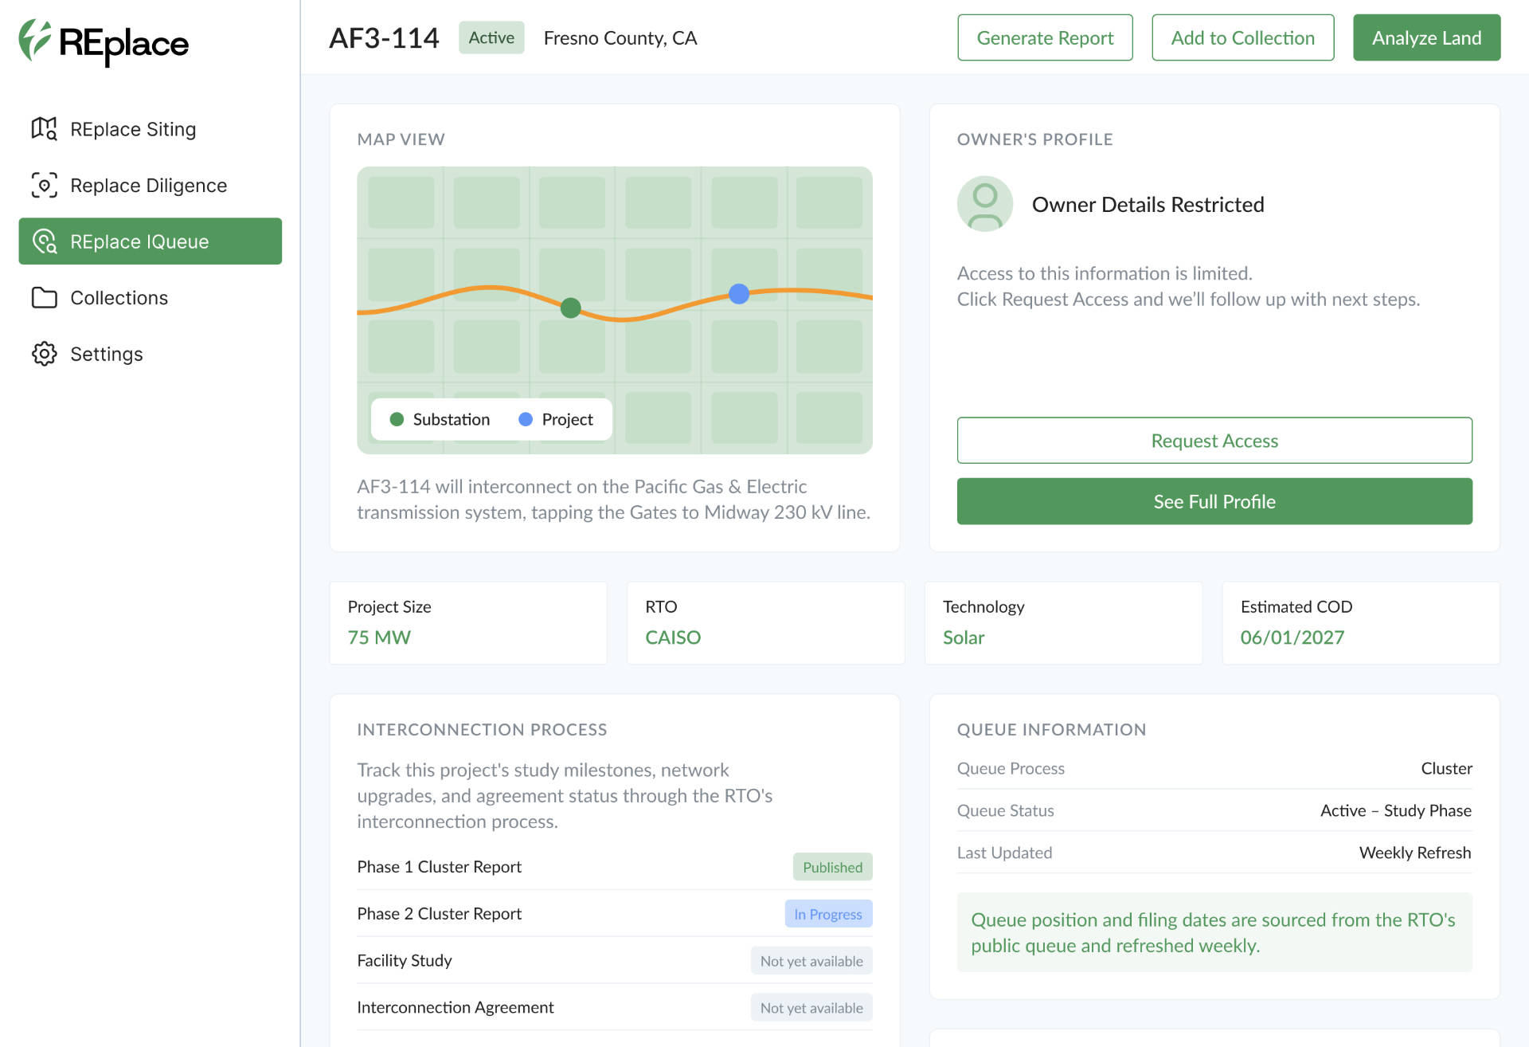Click the Phase 1 Cluster Report row label
This screenshot has height=1047, width=1529.
[x=439, y=867]
